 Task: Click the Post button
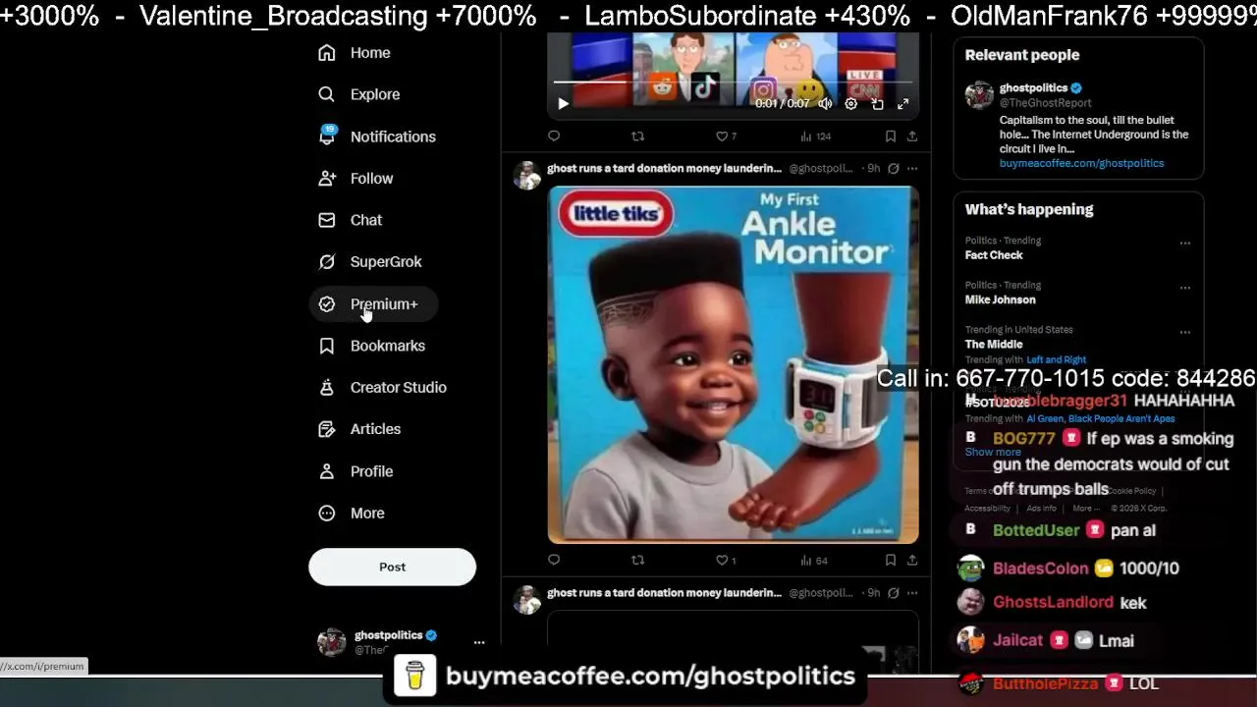[x=392, y=567]
